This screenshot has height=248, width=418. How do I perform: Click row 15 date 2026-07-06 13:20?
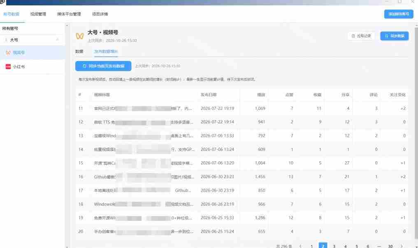[x=217, y=163]
